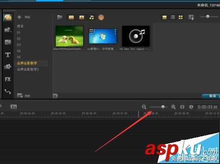Open the Graphic library icon
Screen dimensions: 220x164
[8, 67]
